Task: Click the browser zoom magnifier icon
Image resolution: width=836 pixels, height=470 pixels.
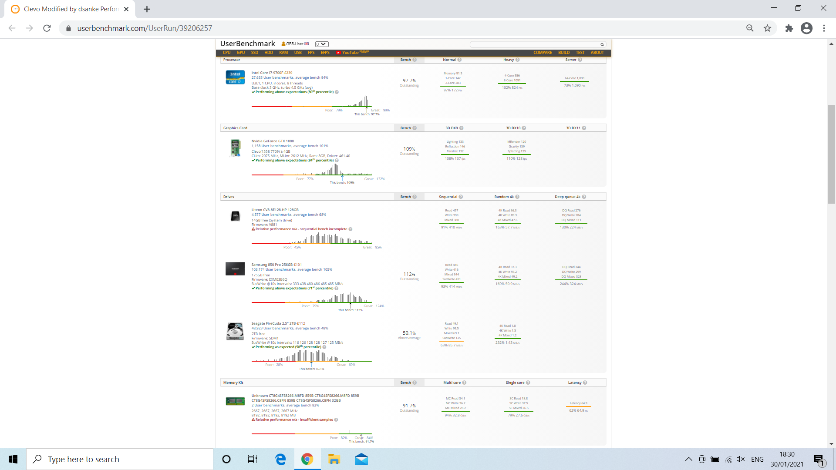Action: point(750,28)
